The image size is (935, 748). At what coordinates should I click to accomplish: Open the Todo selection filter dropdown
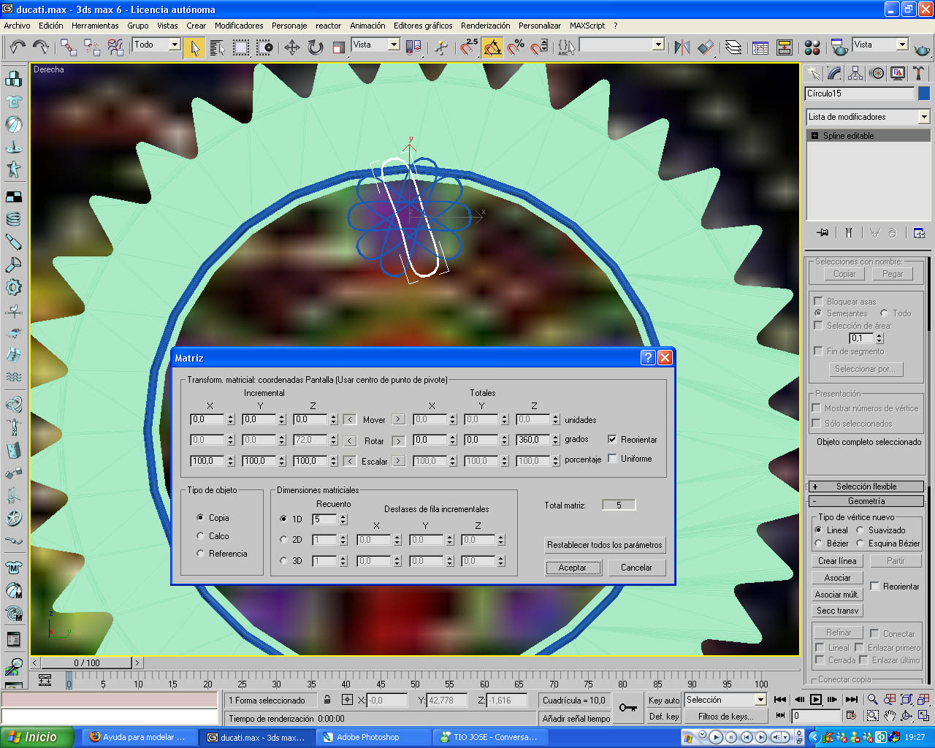coord(175,45)
